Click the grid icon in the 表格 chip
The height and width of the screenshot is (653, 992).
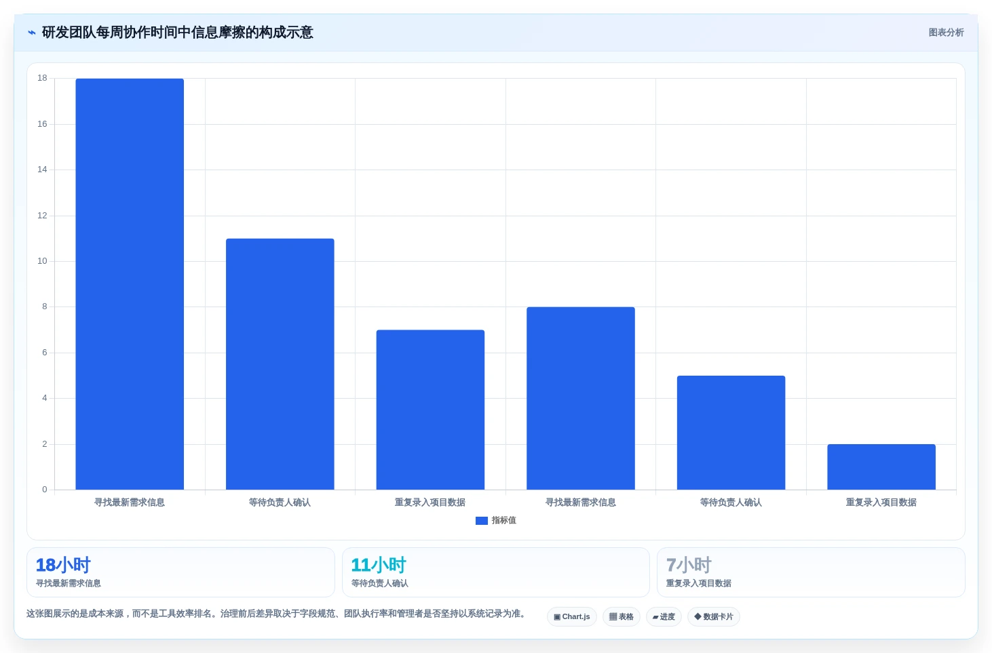[x=613, y=617]
